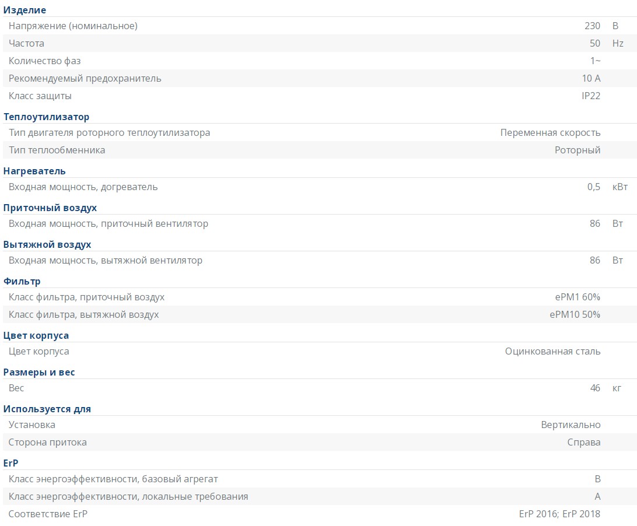Click the Теплоутилизатор section header
The image size is (637, 526).
(x=46, y=117)
